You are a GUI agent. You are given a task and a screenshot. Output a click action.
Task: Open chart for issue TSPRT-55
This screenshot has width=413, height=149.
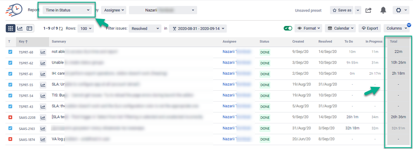pyautogui.click(x=43, y=85)
